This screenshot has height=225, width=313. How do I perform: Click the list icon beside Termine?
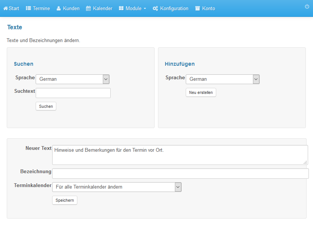tap(29, 8)
